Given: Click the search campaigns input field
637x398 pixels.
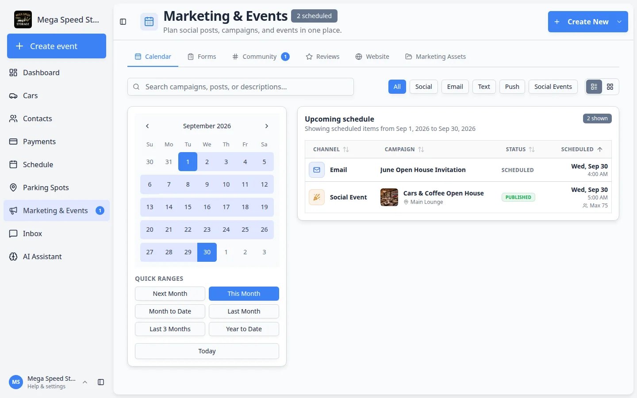Looking at the screenshot, I should (x=241, y=87).
